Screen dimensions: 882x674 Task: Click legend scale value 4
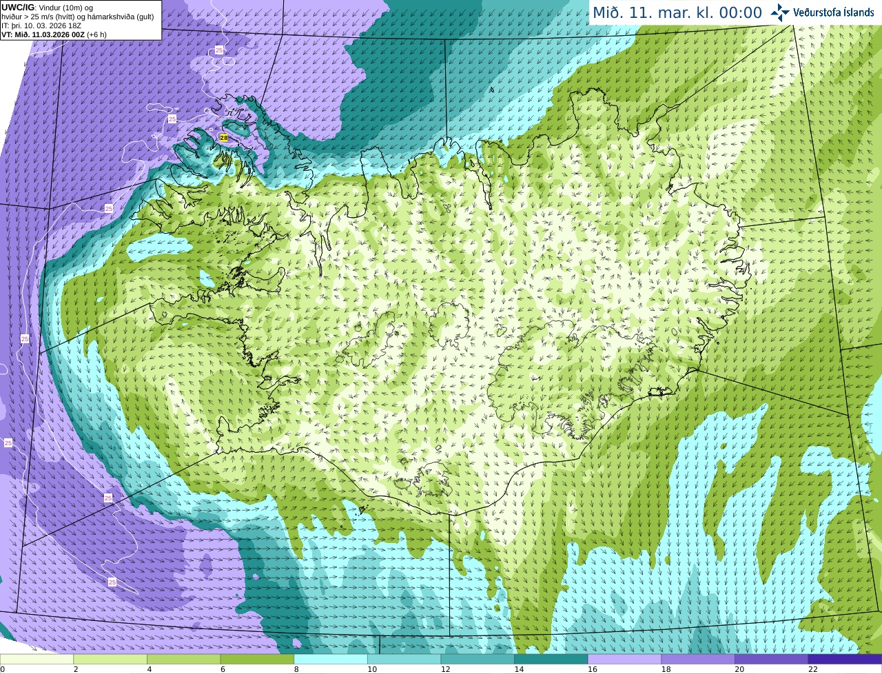(150, 669)
